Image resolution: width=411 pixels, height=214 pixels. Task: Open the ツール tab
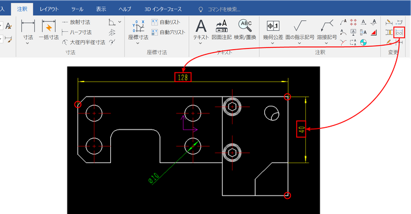[x=77, y=9]
